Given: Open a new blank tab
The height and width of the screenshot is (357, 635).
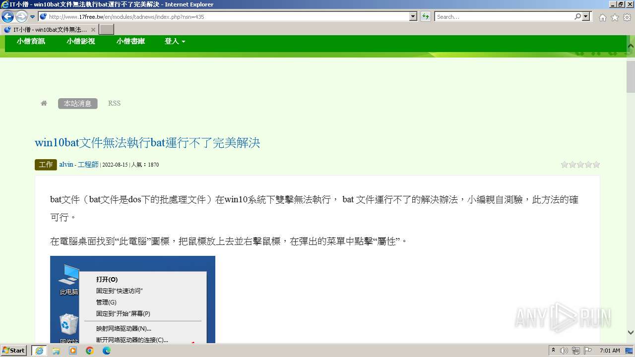Looking at the screenshot, I should [107, 30].
